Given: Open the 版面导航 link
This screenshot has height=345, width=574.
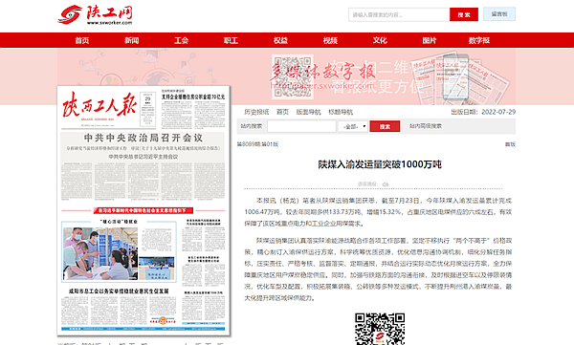Looking at the screenshot, I should point(308,112).
